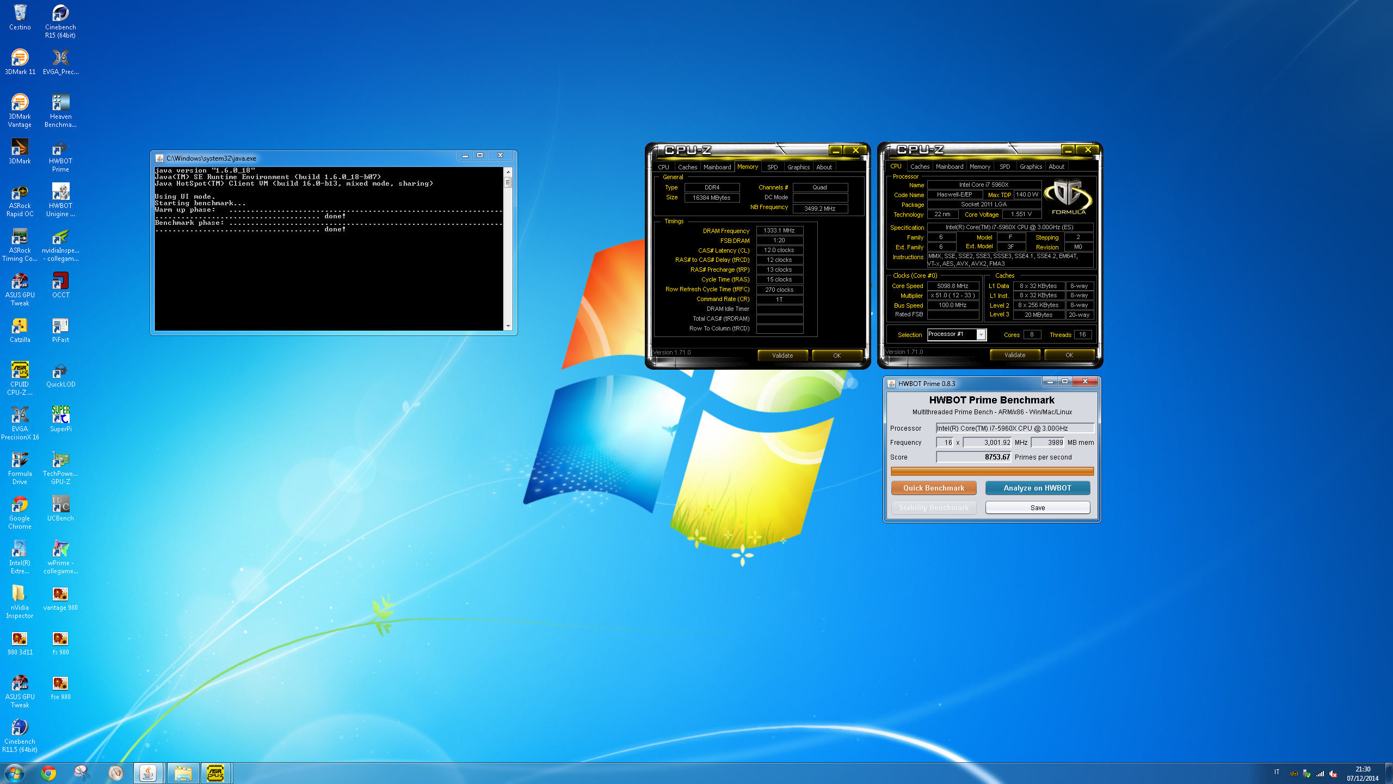This screenshot has width=1393, height=784.
Task: Launch HWBOT Prime desktop shortcut
Action: tap(60, 155)
